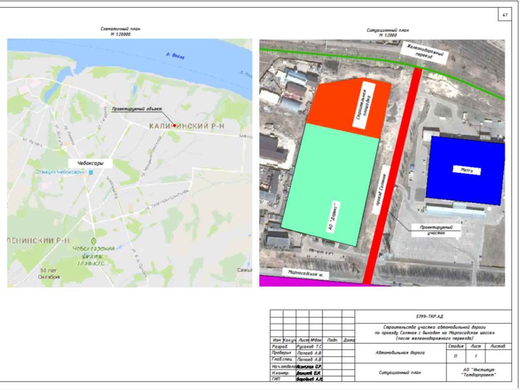Click the р. Волга river label

[x=175, y=57]
